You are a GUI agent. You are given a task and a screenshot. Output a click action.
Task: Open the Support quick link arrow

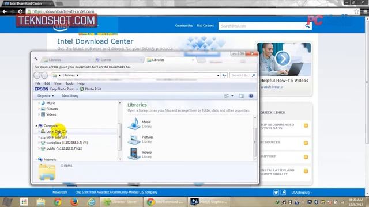306,157
